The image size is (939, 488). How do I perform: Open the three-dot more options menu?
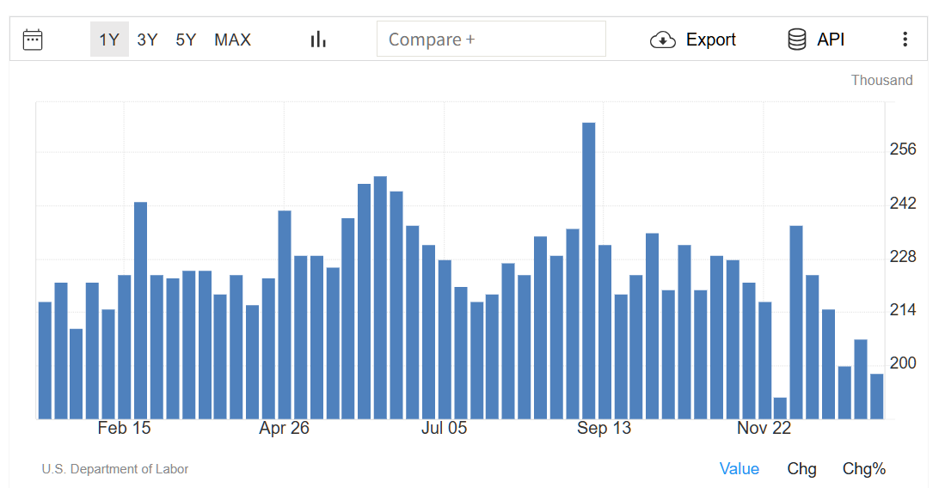[x=905, y=40]
